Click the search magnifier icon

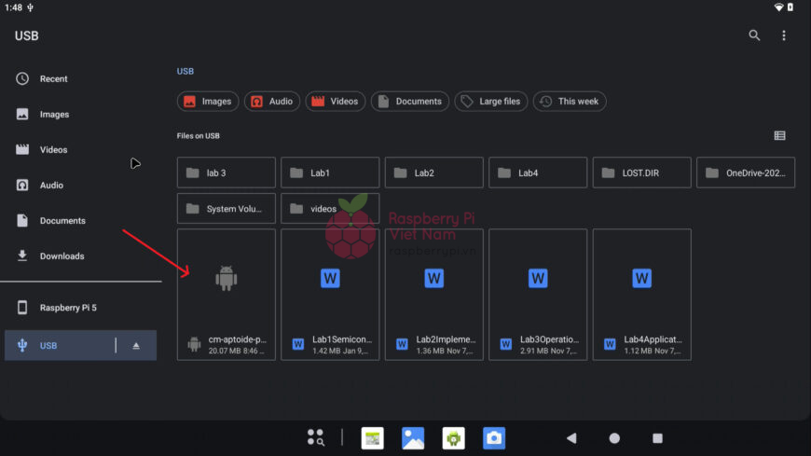754,35
